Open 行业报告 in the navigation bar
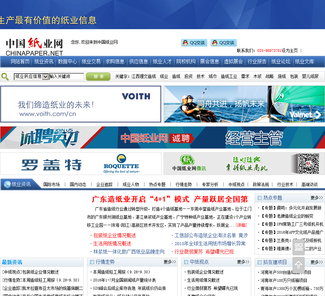 (x=257, y=62)
